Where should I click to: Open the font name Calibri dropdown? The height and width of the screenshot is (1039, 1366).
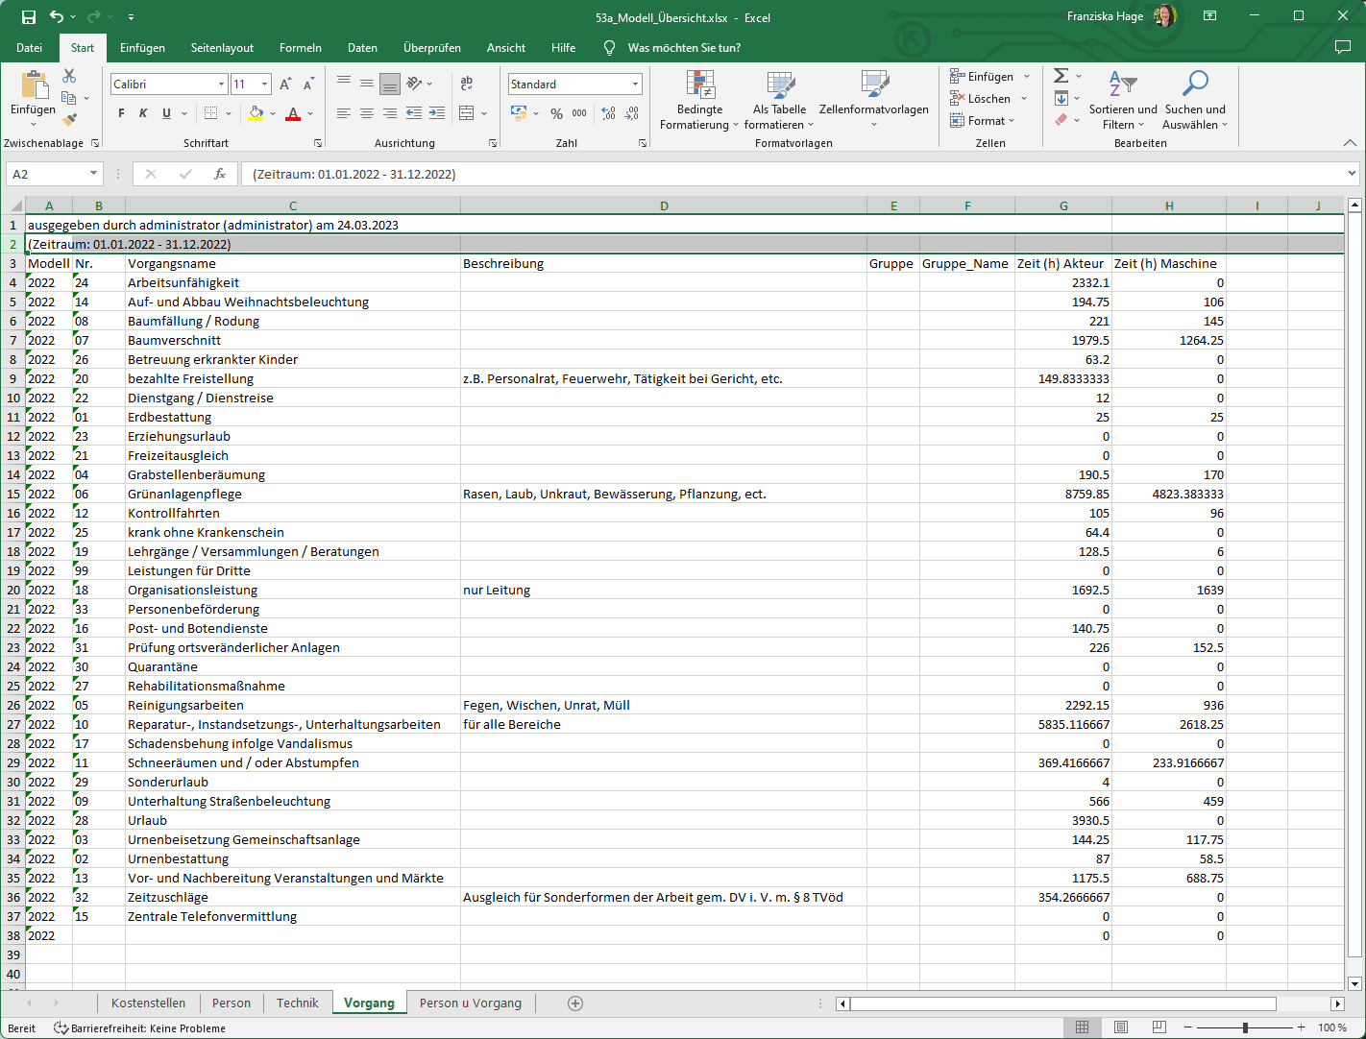[221, 85]
